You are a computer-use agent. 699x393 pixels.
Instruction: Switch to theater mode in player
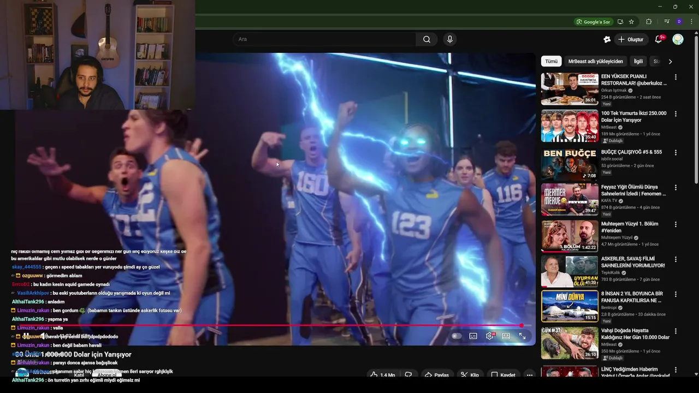(506, 336)
